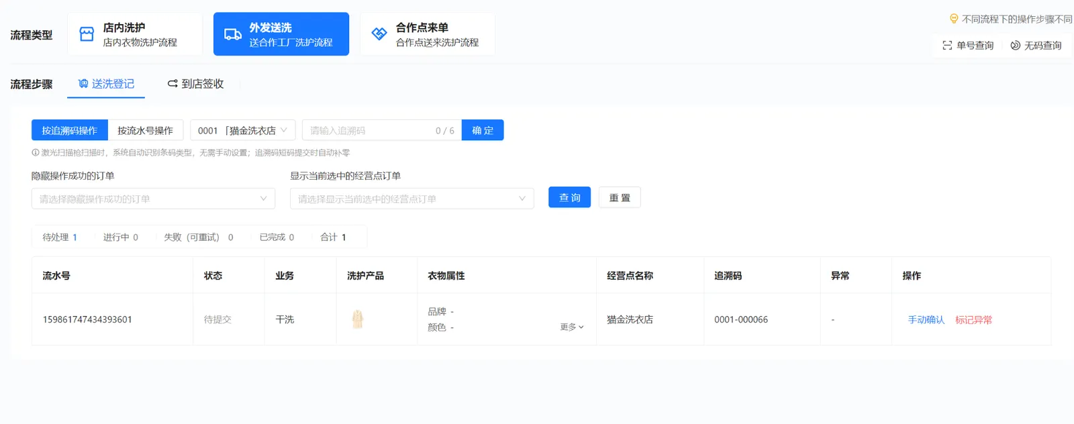Filter by 待处理 1 status
The height and width of the screenshot is (424, 1074).
pos(60,237)
